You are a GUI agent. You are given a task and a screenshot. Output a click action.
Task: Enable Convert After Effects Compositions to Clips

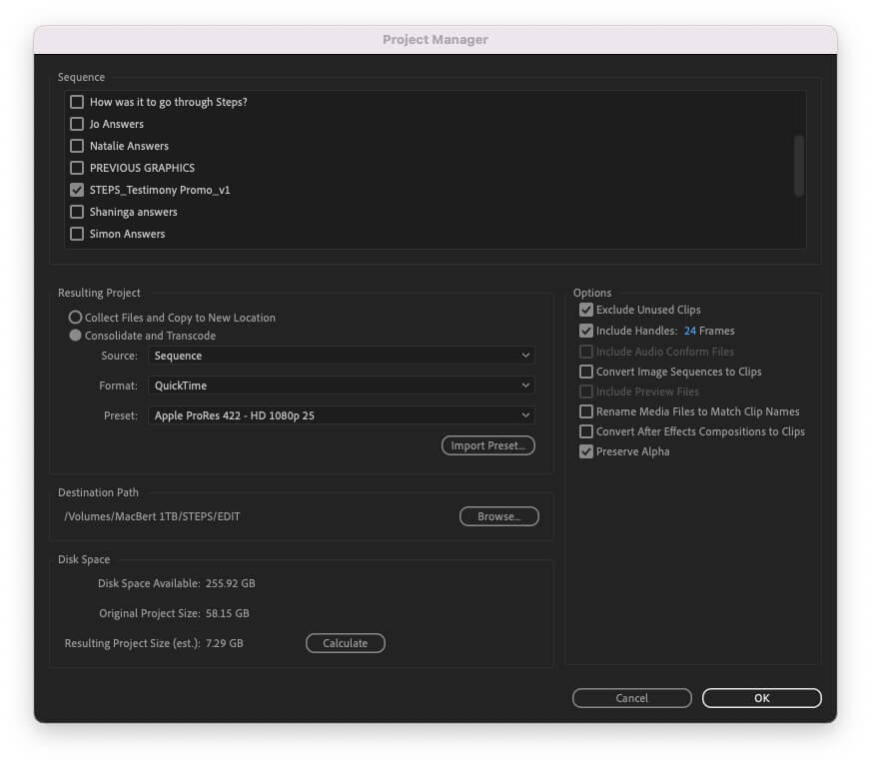pyautogui.click(x=586, y=431)
